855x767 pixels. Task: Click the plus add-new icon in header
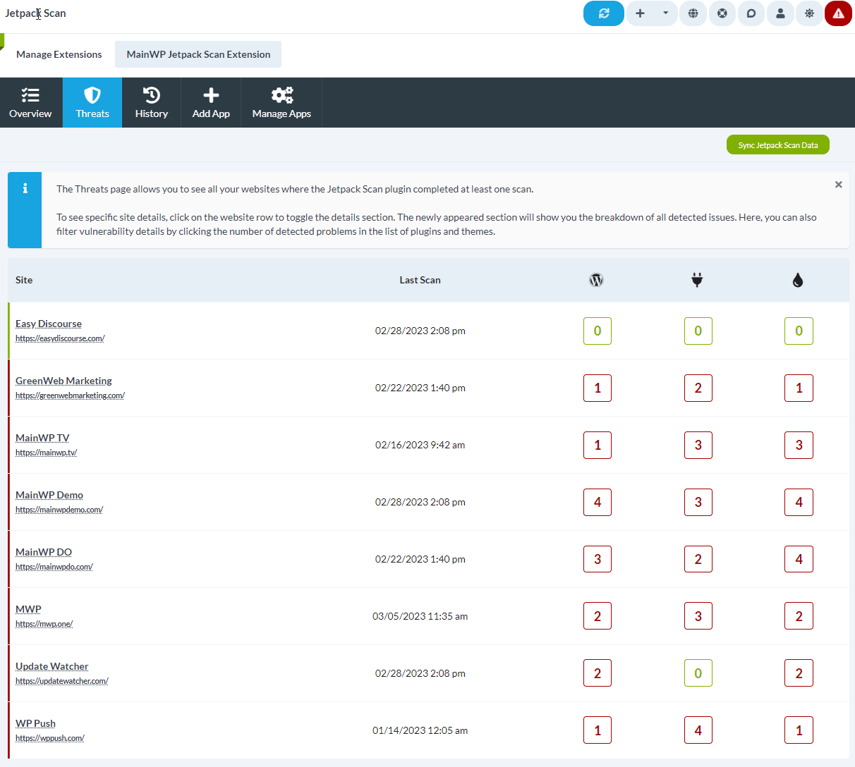[640, 13]
